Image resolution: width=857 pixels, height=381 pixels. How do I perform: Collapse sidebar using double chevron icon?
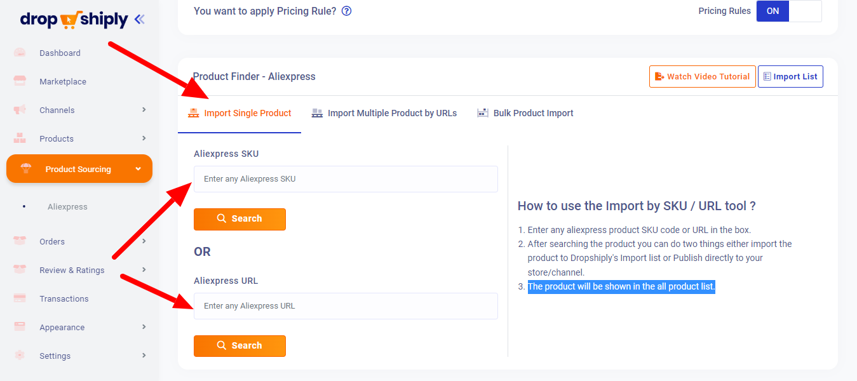[x=140, y=20]
